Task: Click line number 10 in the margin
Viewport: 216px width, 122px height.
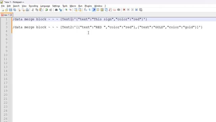Action: [5, 55]
